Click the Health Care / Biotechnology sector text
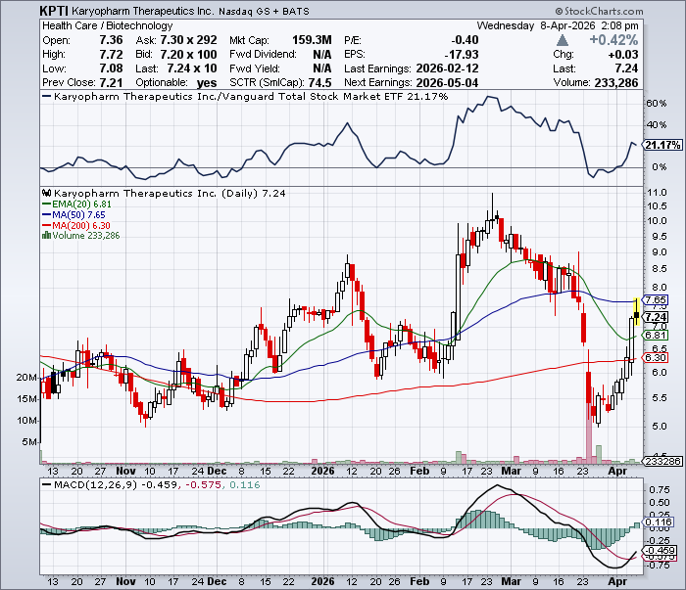Viewport: 686px width, 590px height. point(107,25)
